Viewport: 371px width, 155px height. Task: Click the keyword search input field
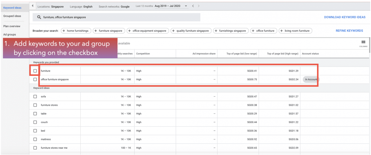pyautogui.click(x=116, y=17)
